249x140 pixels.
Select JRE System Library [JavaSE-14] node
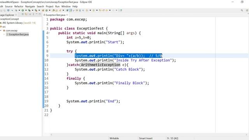pos(19,23)
